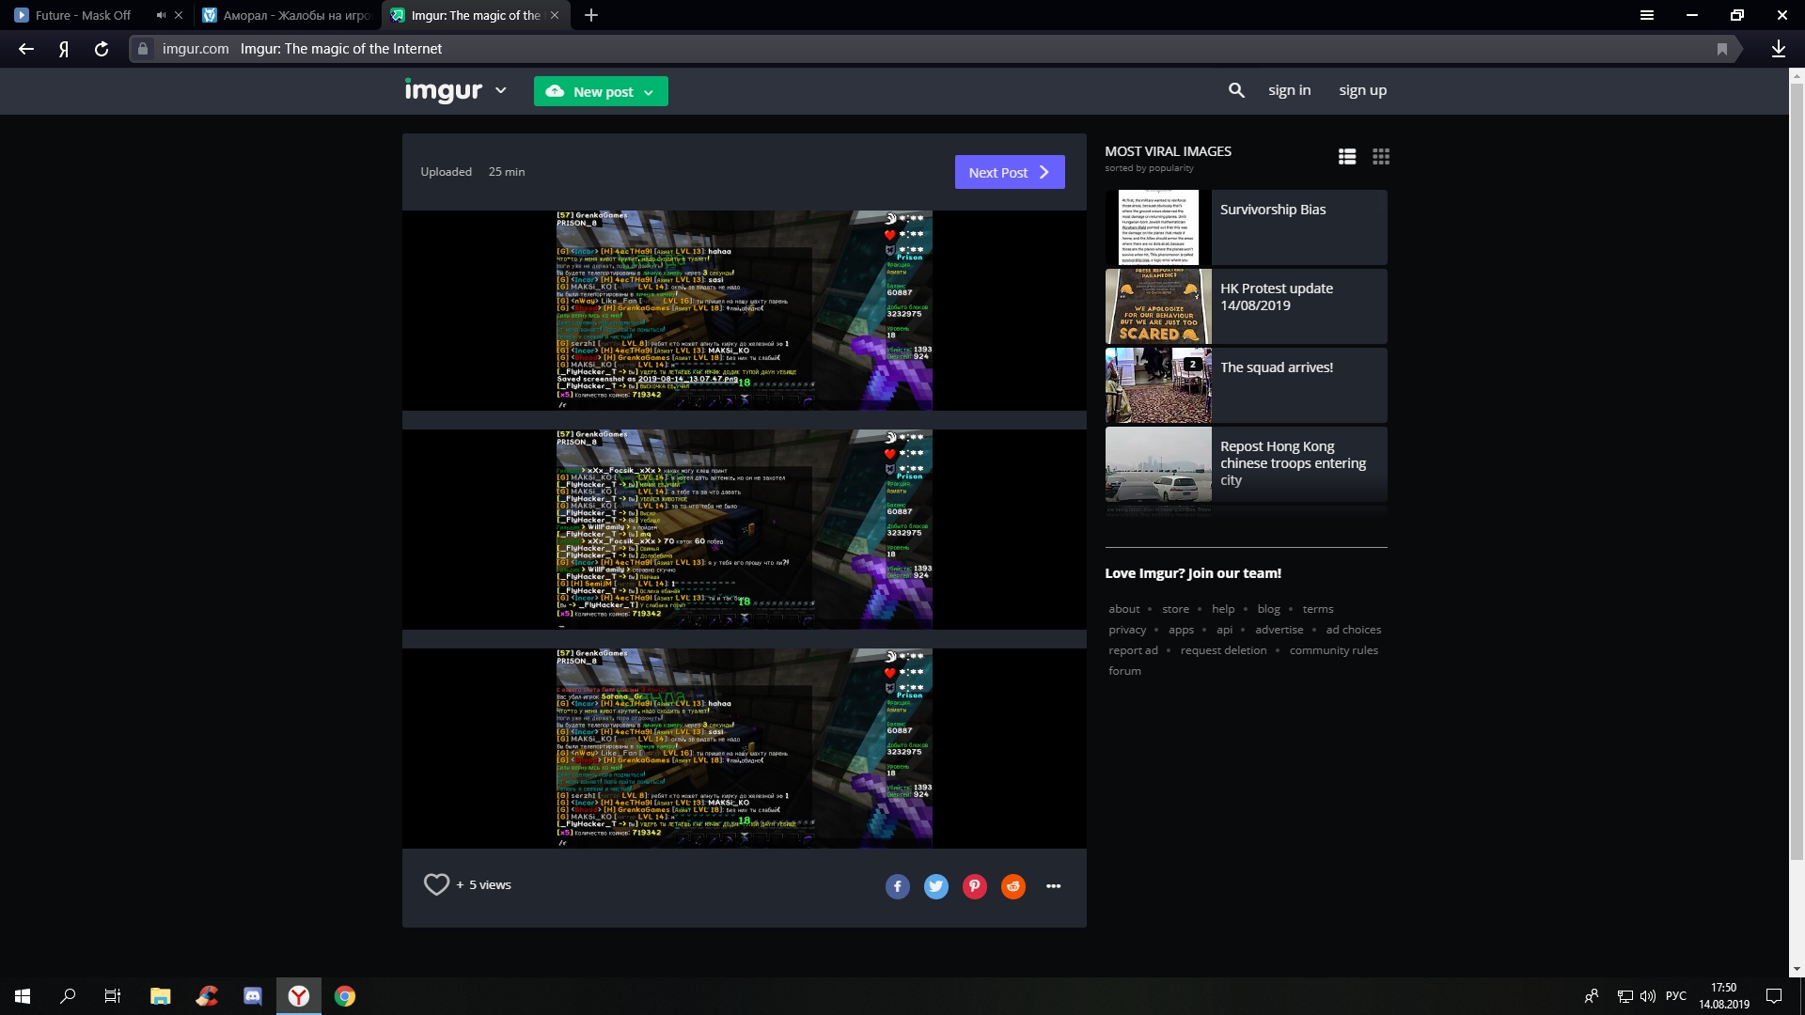1805x1015 pixels.
Task: Open Discord from the taskbar
Action: (253, 996)
